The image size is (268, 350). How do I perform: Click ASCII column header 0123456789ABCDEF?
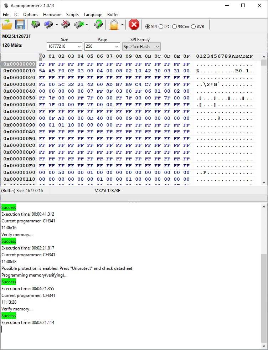(x=225, y=56)
